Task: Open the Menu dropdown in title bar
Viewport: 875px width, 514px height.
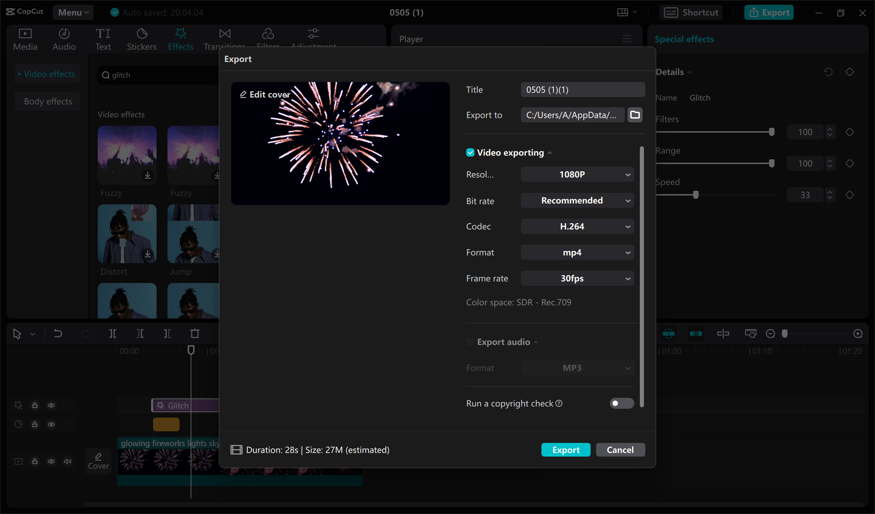Action: click(x=73, y=13)
